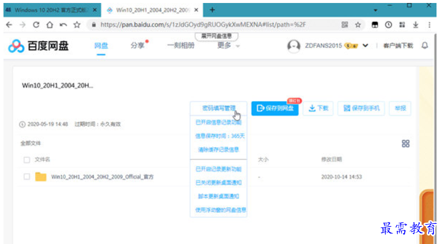Click the 客户端下载 link
This screenshot has height=244, width=441.
398,46
